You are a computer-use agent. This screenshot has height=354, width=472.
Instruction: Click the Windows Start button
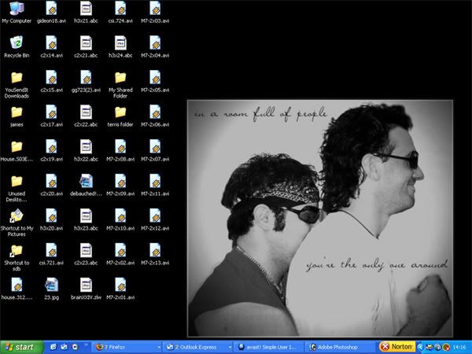pos(21,346)
